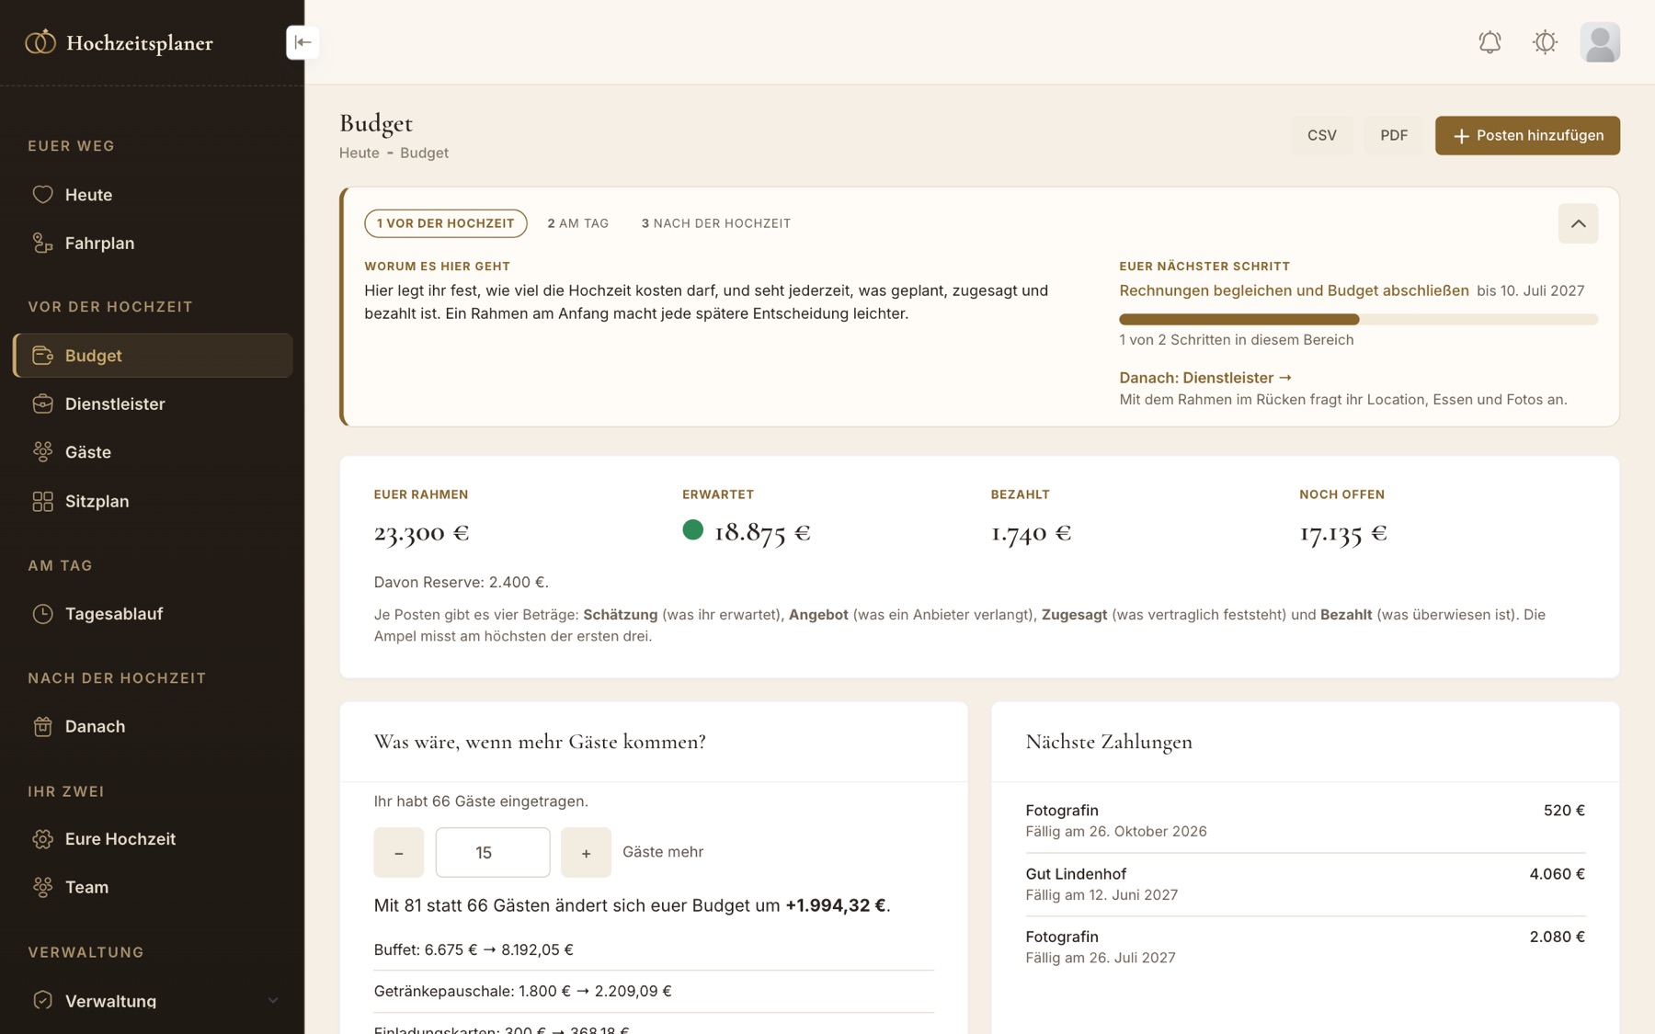
Task: Open the Gäste sidebar item
Action: 153,452
